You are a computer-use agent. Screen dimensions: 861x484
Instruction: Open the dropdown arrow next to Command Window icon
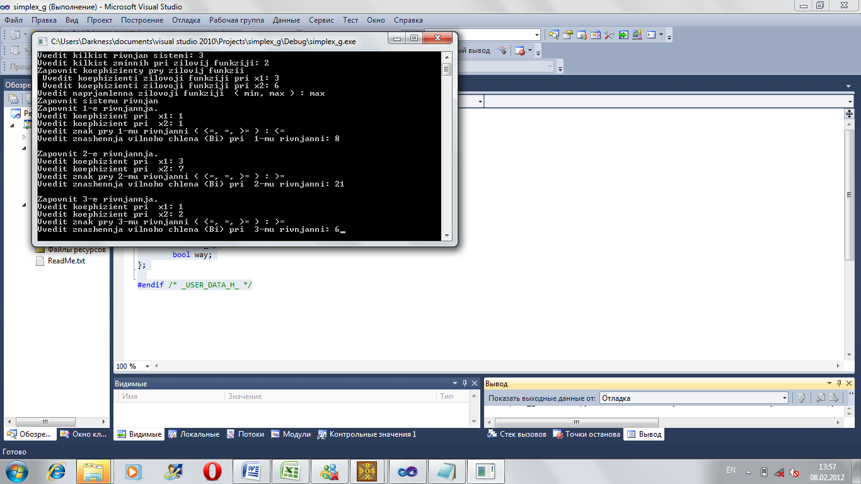click(x=661, y=35)
